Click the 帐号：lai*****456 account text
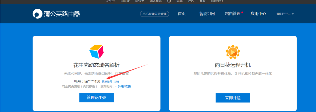Screen dimensions: 316x112 [87, 81]
